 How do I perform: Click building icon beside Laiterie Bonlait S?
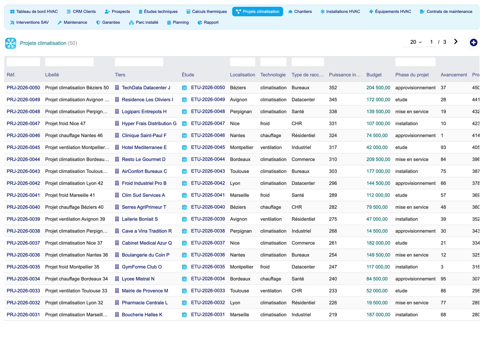pyautogui.click(x=117, y=219)
